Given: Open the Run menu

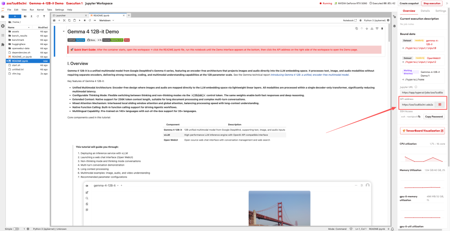Looking at the screenshot, I should point(32,10).
